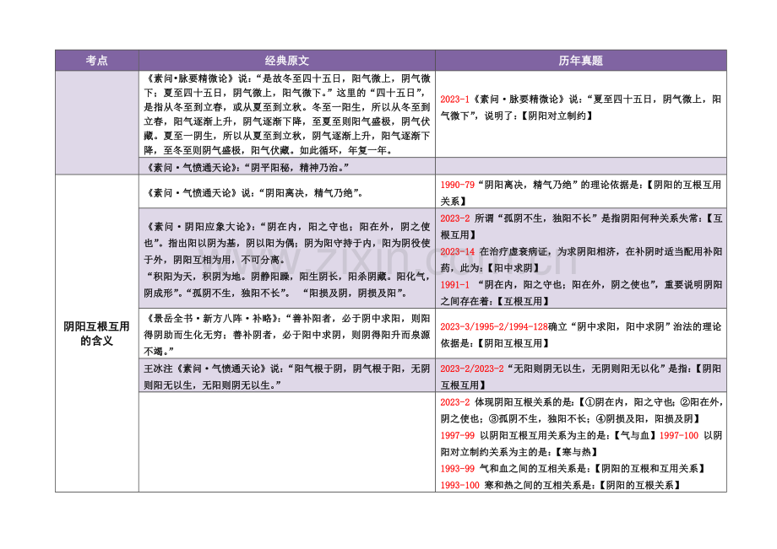Select the 阴阳互根互用的含义 cell

[96, 333]
